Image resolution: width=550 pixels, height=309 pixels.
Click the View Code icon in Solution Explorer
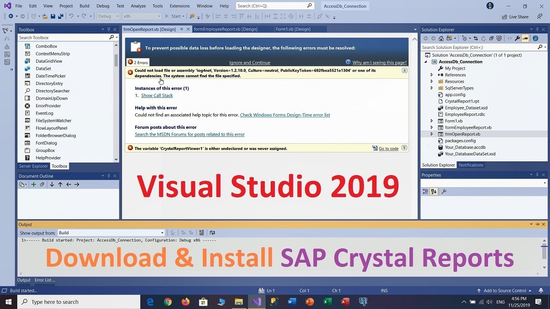click(510, 38)
